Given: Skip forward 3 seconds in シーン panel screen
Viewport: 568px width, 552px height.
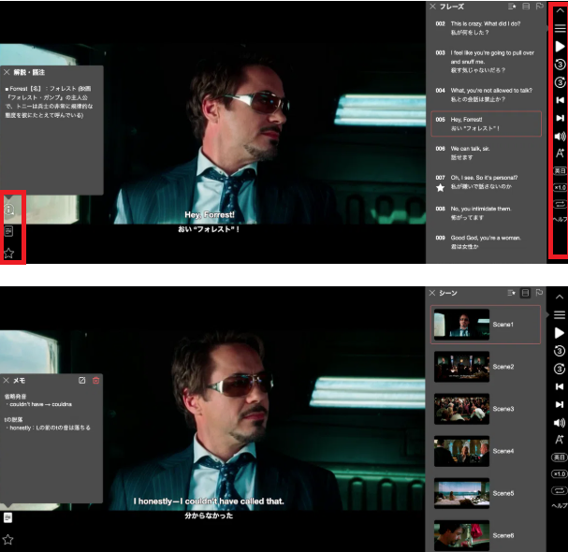Looking at the screenshot, I should click(x=559, y=369).
